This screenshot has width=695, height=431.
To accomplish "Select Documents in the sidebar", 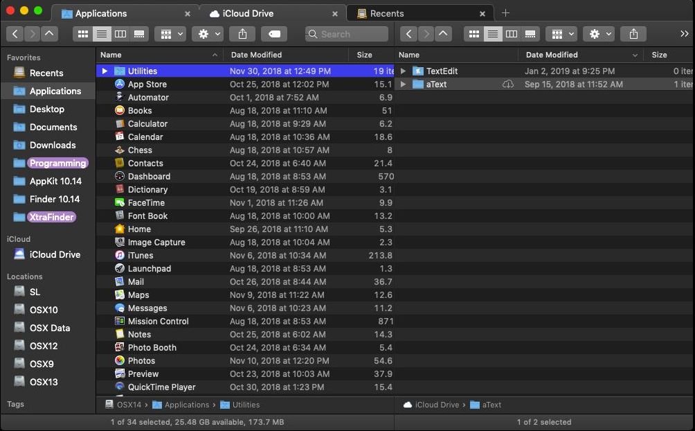I will tap(48, 127).
